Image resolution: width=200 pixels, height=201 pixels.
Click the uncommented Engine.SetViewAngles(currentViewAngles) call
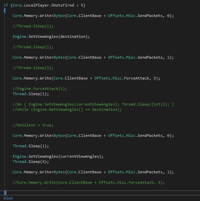[x=58, y=156]
